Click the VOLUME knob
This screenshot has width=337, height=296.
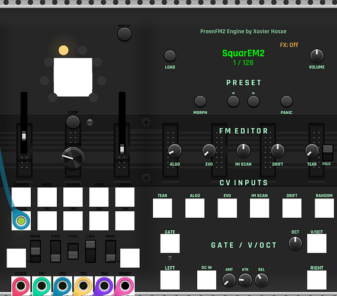(x=317, y=56)
